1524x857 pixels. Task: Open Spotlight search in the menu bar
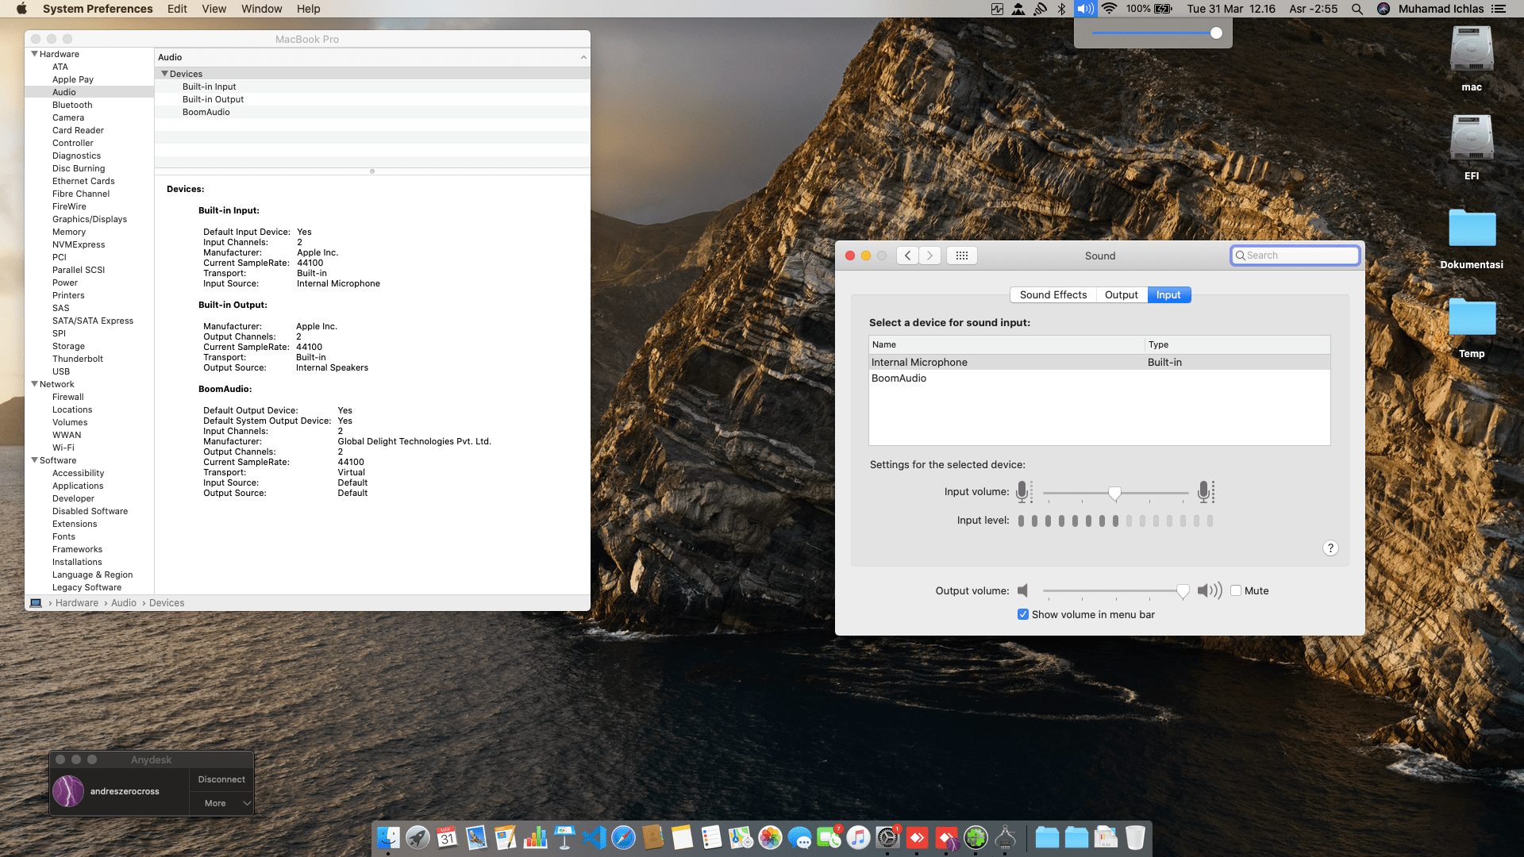pyautogui.click(x=1357, y=9)
